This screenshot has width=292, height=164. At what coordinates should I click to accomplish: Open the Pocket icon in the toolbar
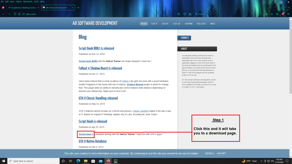tap(267, 14)
